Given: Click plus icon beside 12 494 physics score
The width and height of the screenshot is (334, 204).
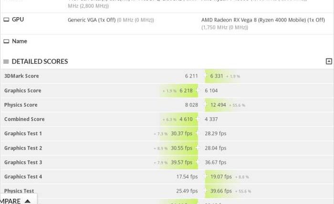Looking at the screenshot, I should point(206,105).
